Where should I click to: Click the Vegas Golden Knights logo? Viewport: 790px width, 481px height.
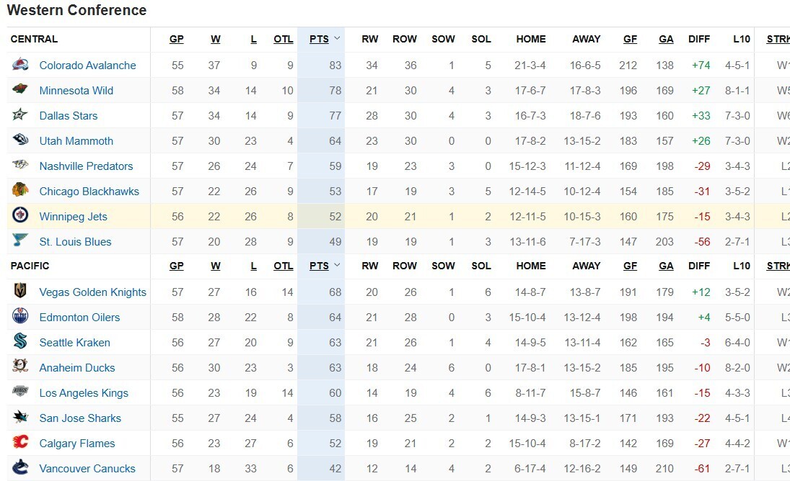point(21,291)
